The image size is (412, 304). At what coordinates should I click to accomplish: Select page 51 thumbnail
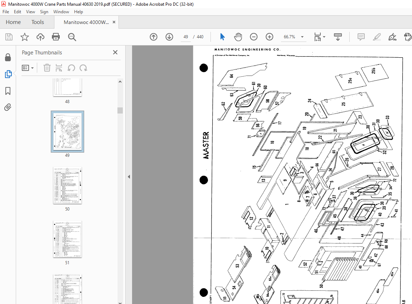[x=67, y=239]
